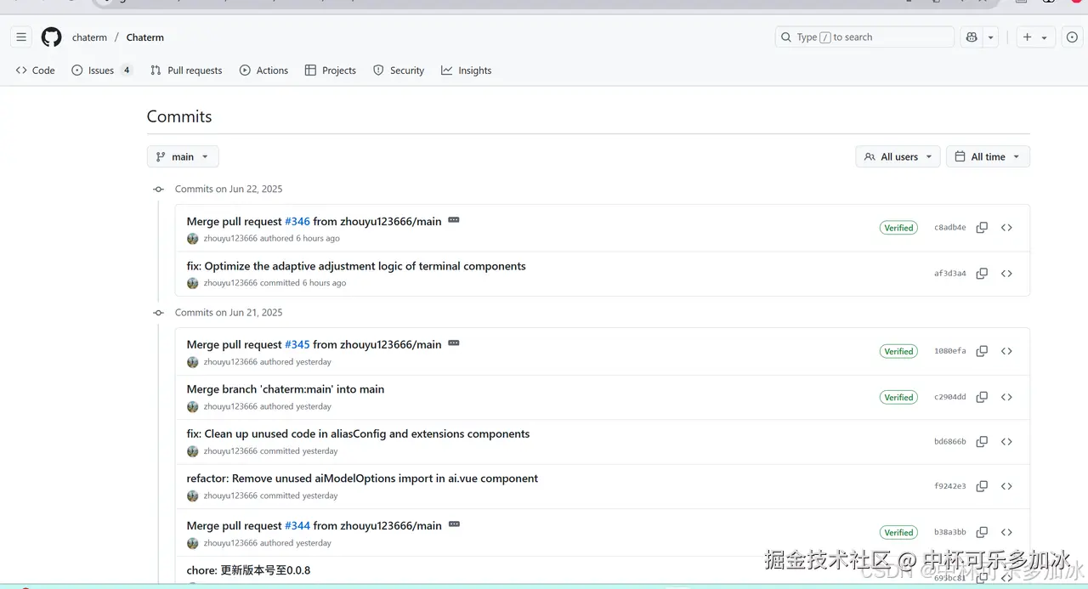The height and width of the screenshot is (589, 1088).
Task: Open the chore 0.0.8 version commit
Action: (248, 570)
